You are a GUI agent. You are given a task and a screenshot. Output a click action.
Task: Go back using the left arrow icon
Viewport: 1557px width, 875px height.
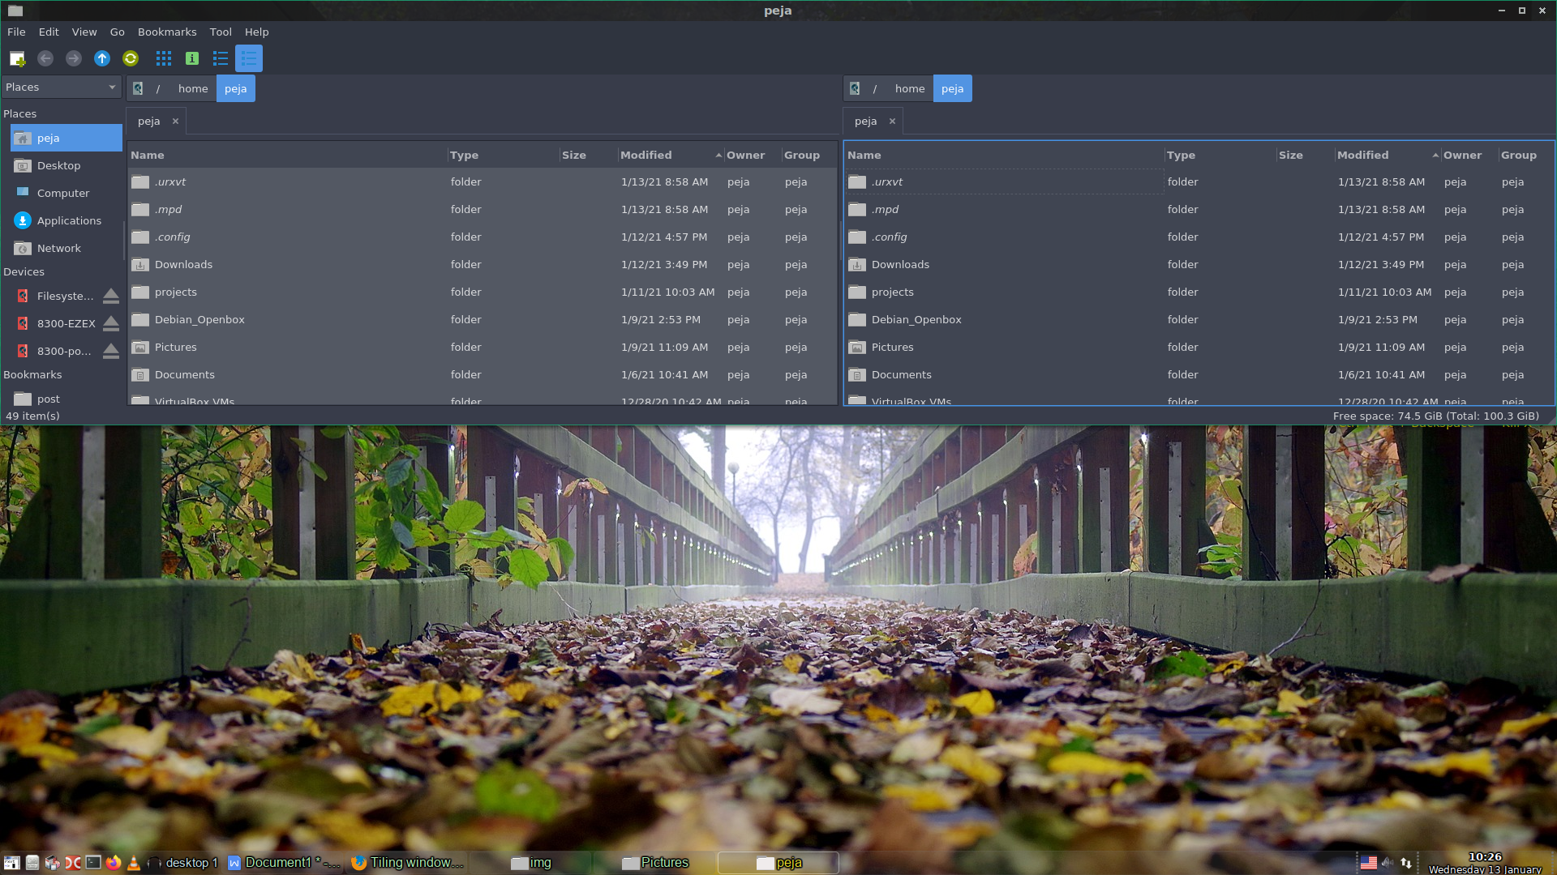pos(45,58)
